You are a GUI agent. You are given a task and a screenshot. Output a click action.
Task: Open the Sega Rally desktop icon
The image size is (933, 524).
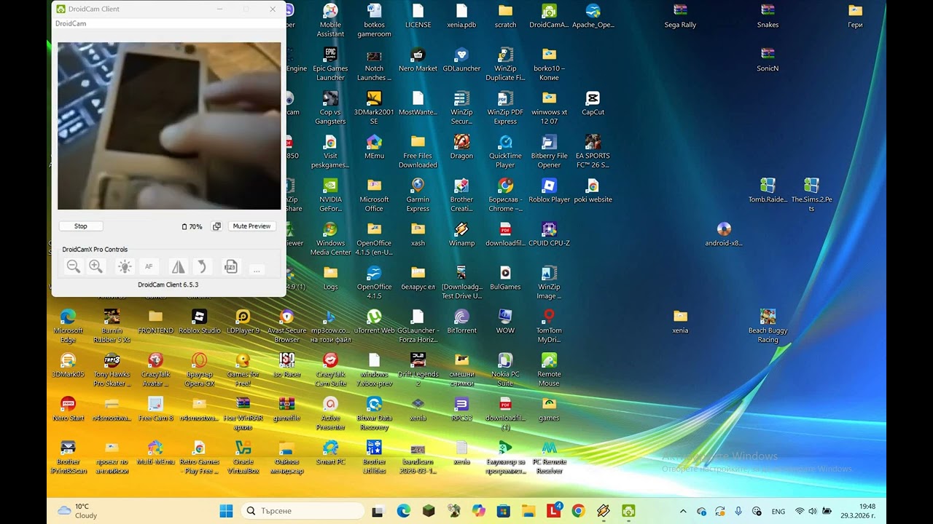(680, 16)
